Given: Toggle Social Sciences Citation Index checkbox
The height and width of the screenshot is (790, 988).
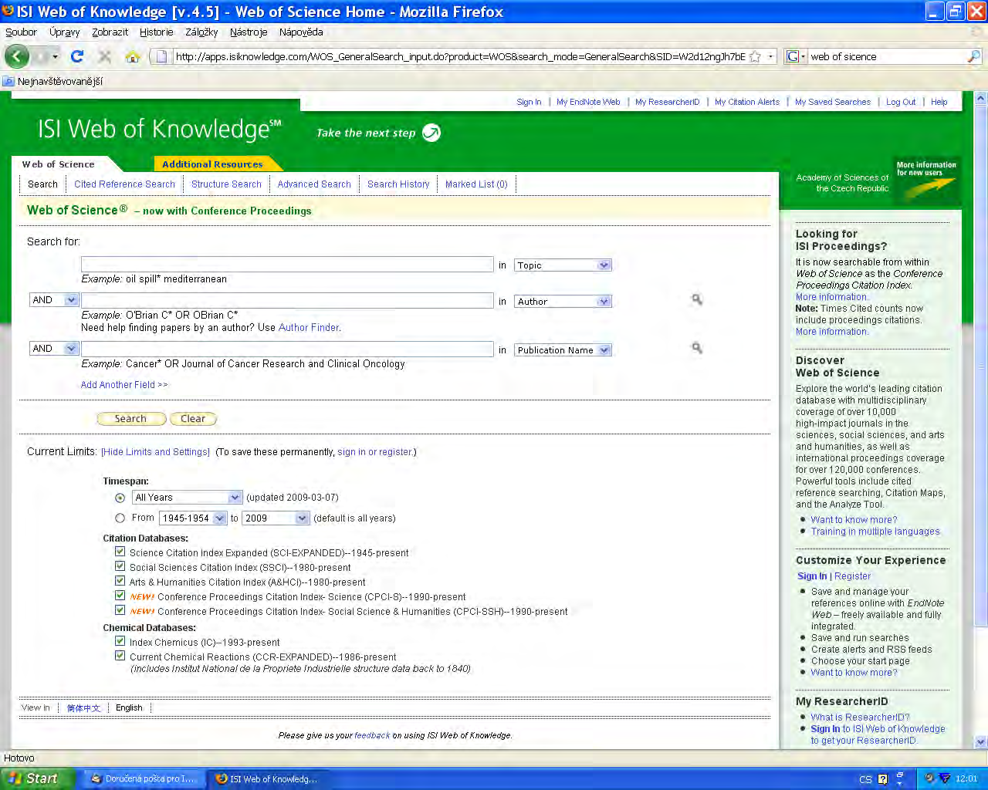Looking at the screenshot, I should (120, 566).
